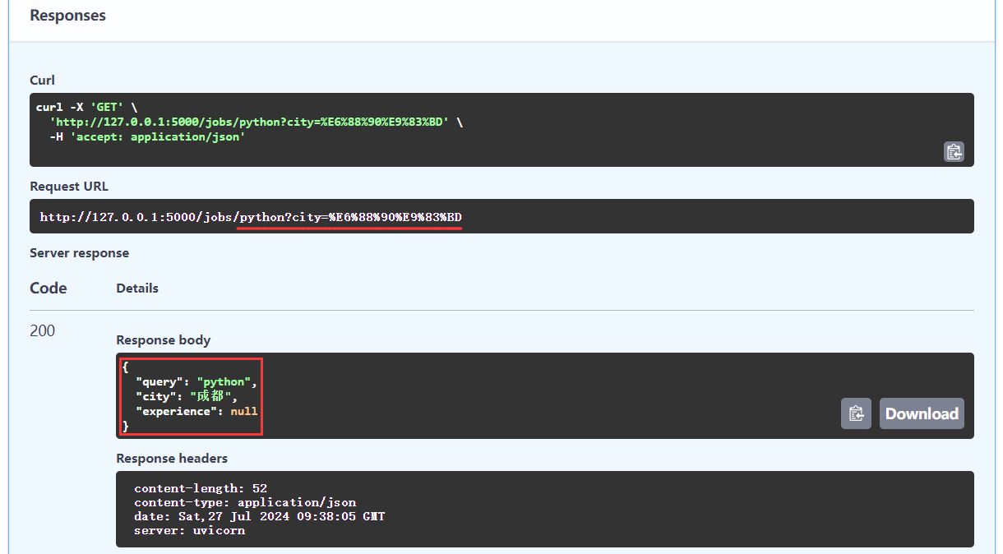Click the content-type response header line

245,502
